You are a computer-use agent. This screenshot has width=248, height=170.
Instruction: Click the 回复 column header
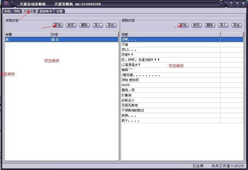(x=171, y=34)
